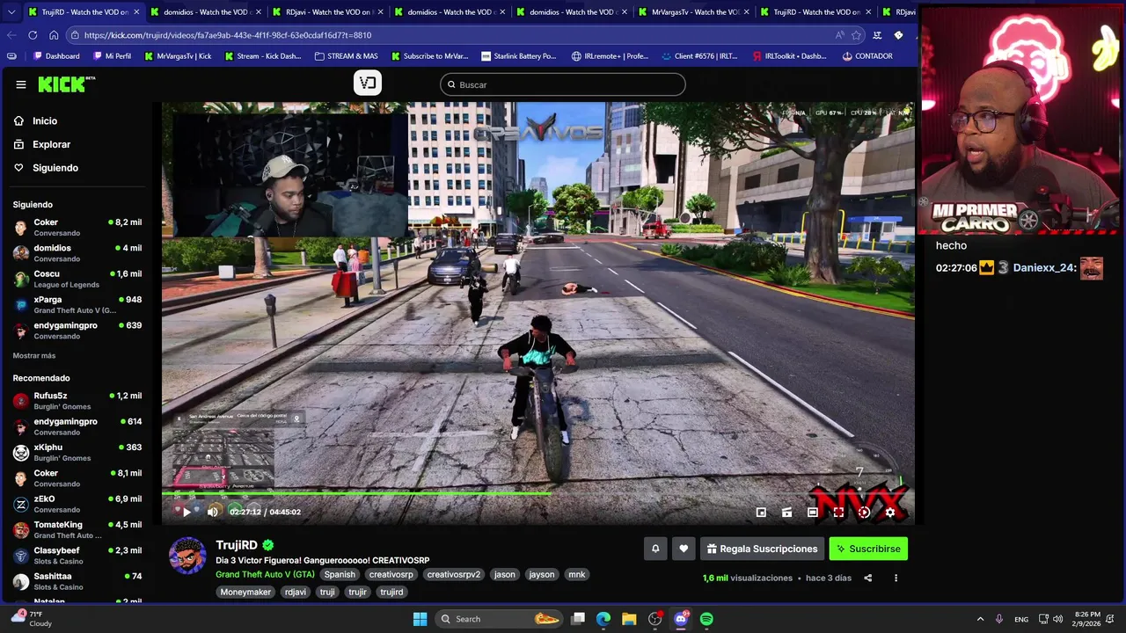Select the Spanish tag
The width and height of the screenshot is (1126, 633).
(x=340, y=574)
